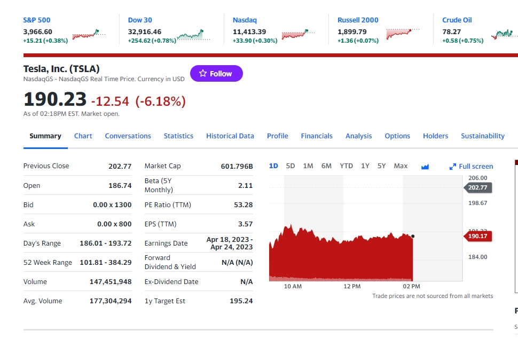Open the Options tab
The image size is (518, 338).
(397, 136)
